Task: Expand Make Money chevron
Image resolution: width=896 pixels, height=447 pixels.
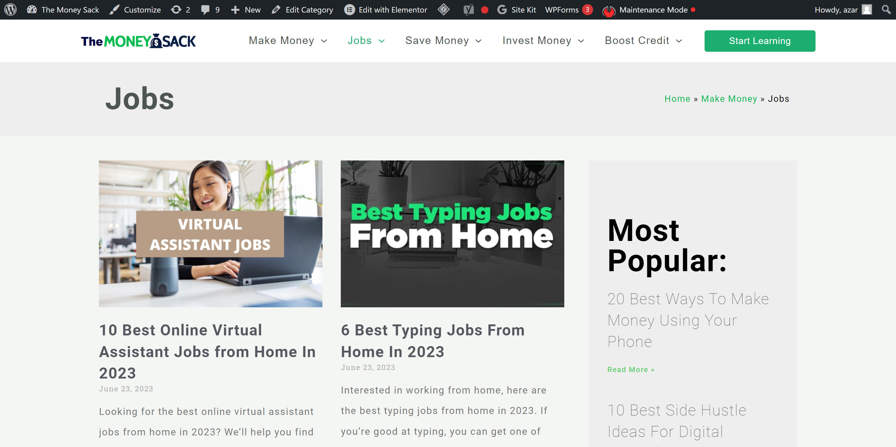Action: coord(324,41)
